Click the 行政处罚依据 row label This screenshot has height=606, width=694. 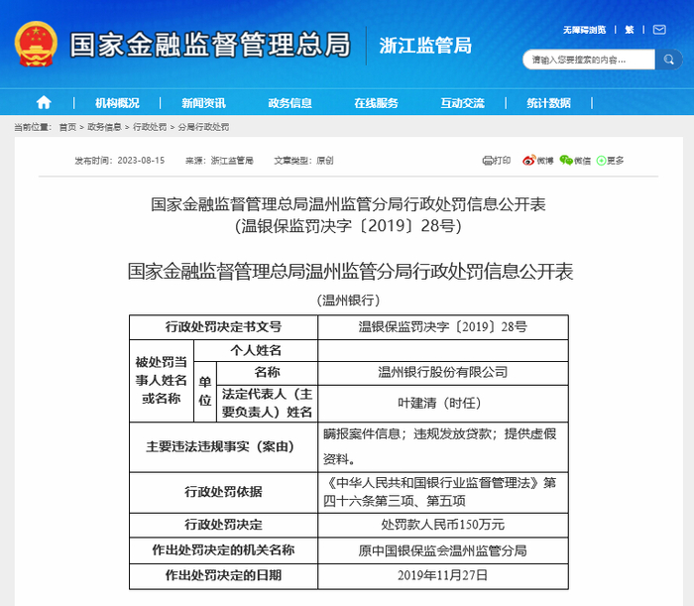[223, 492]
